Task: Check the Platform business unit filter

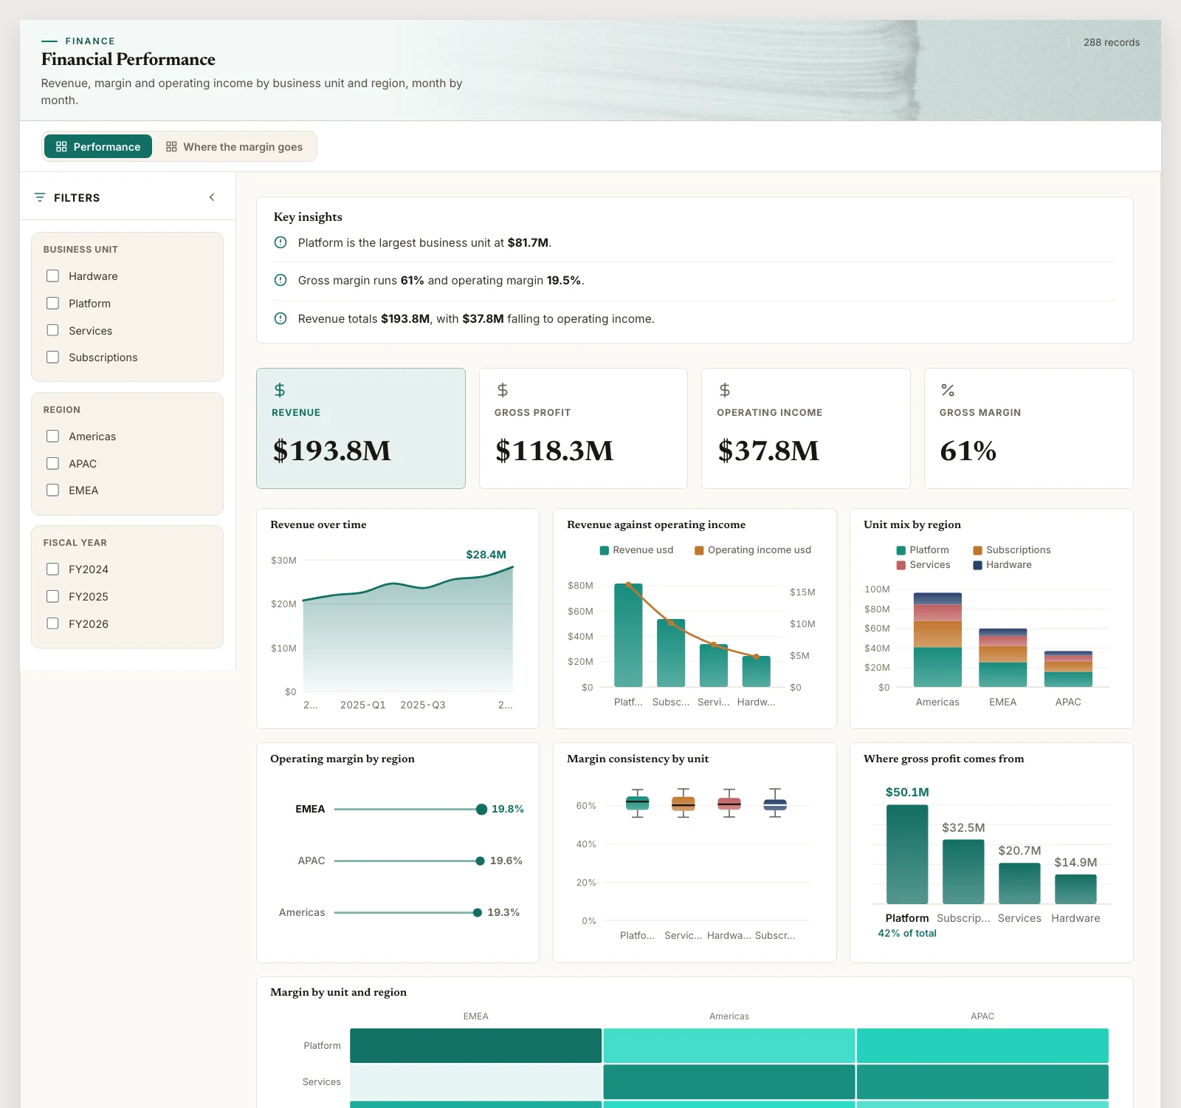Action: pos(52,303)
